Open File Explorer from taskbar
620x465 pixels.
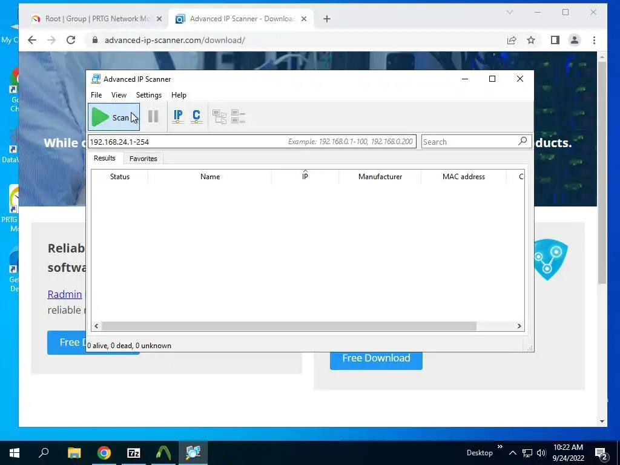[74, 453]
